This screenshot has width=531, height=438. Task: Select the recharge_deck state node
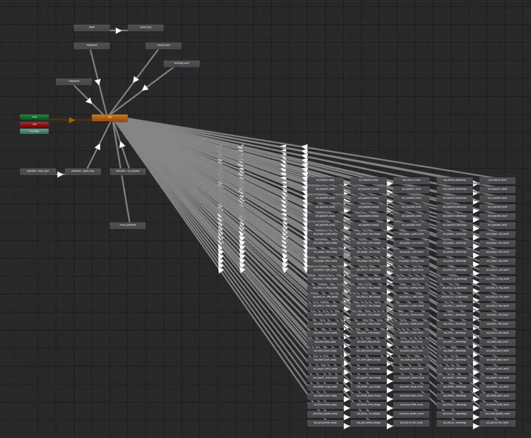coord(181,64)
